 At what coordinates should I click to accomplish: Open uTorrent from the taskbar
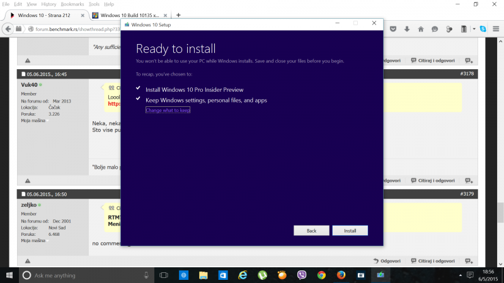tap(262, 275)
